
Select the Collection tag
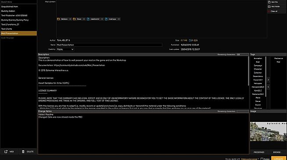[258, 73]
